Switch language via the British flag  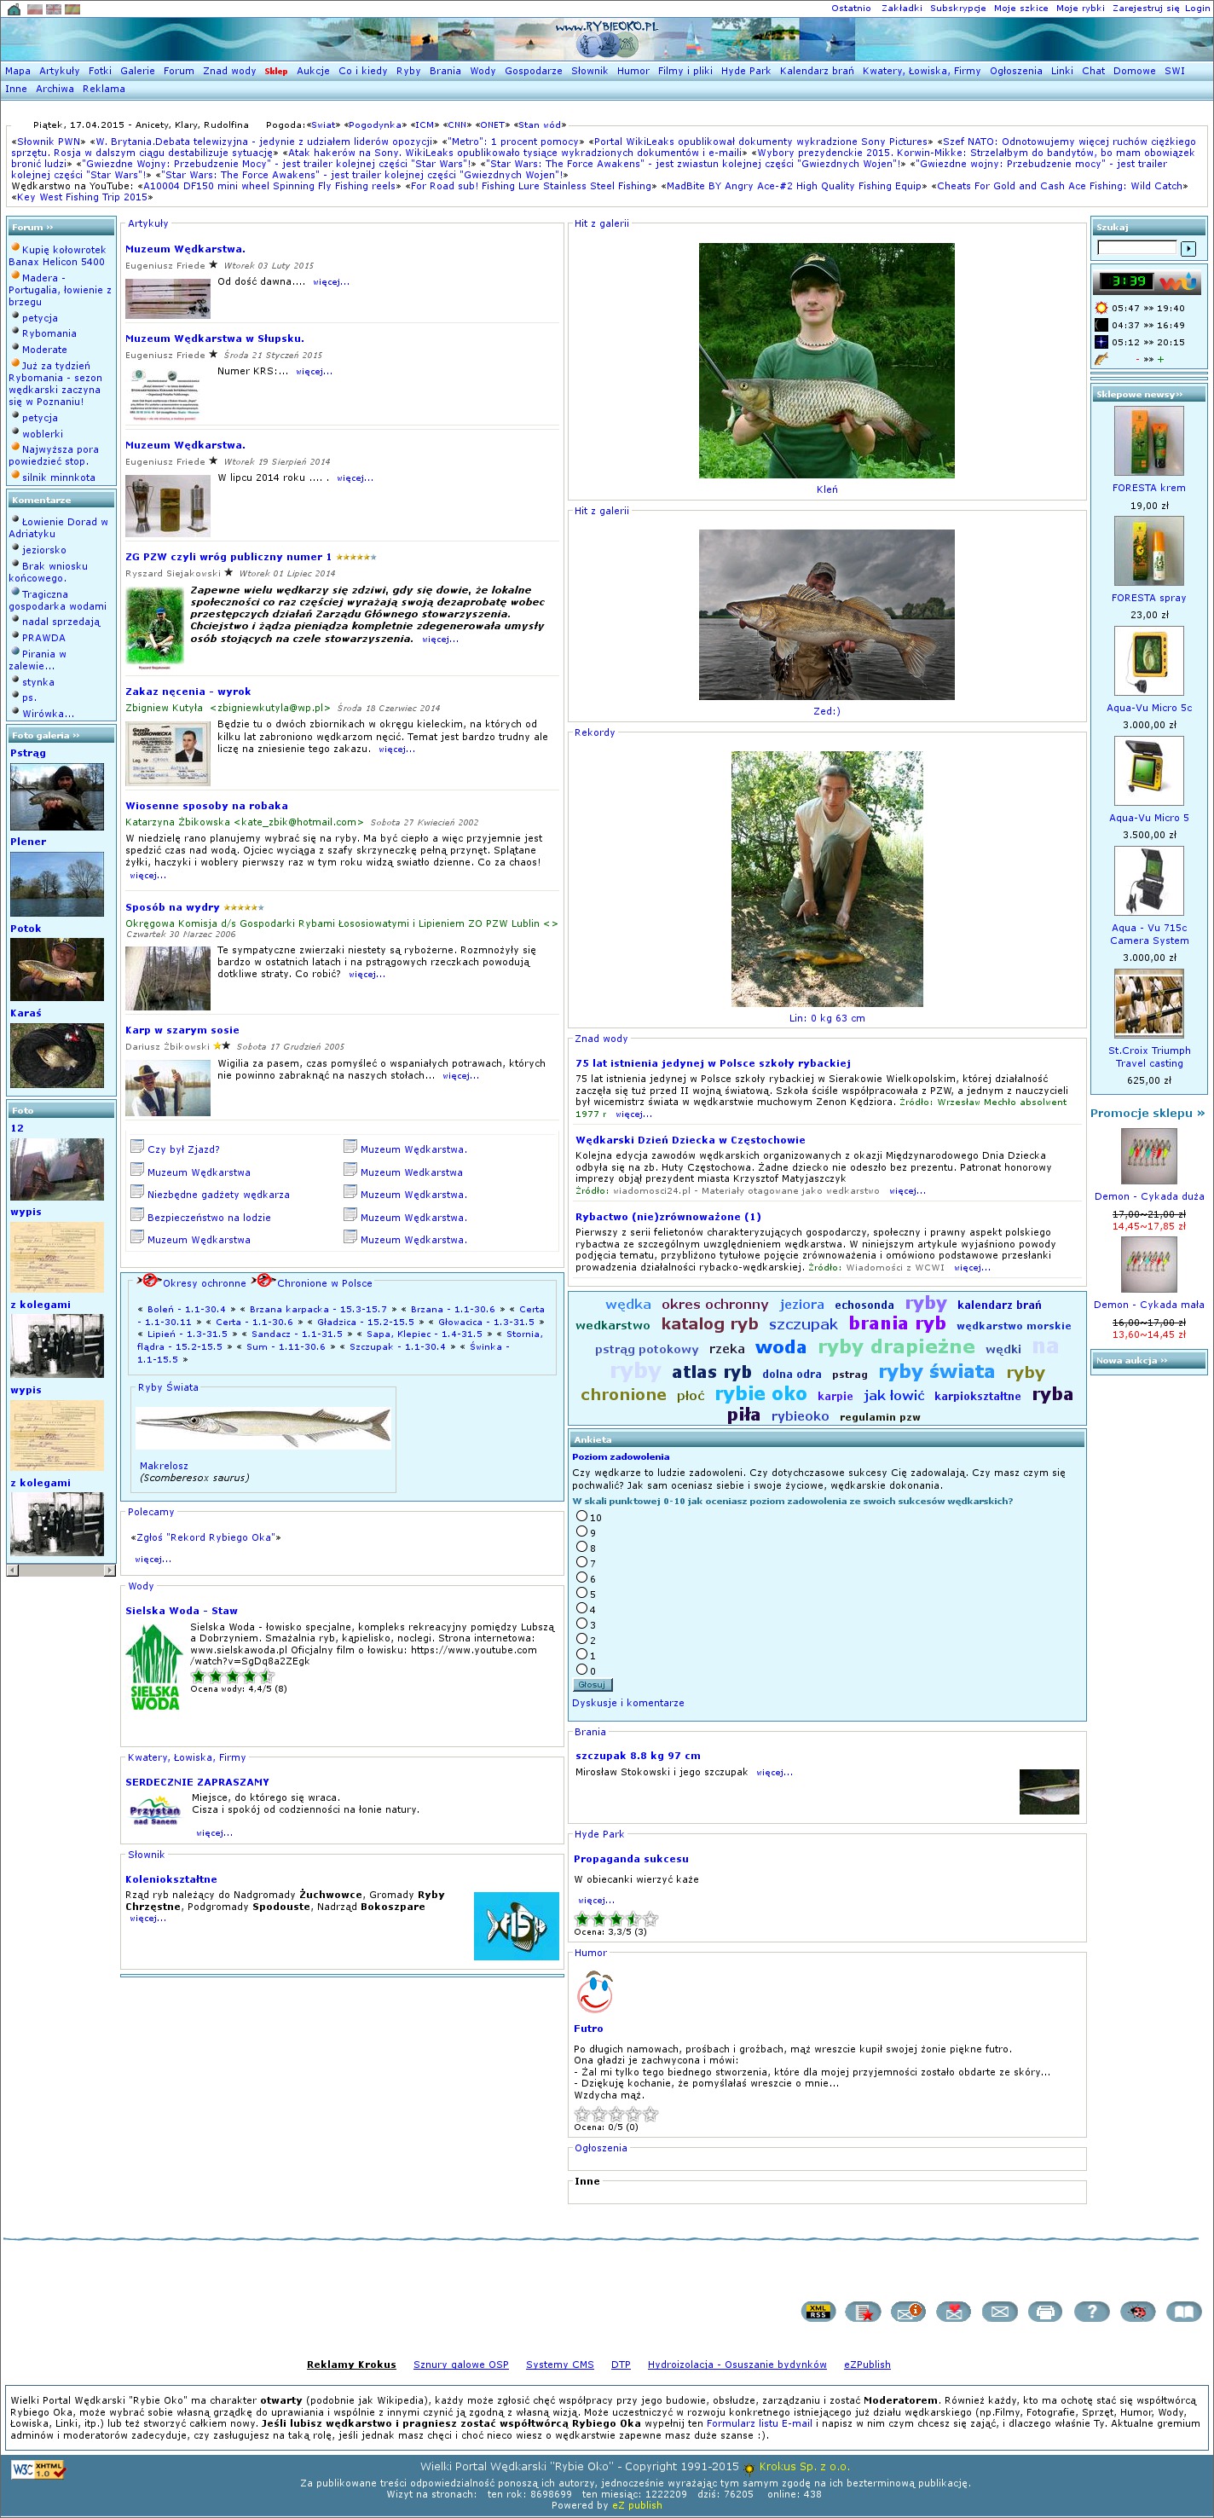coord(54,9)
